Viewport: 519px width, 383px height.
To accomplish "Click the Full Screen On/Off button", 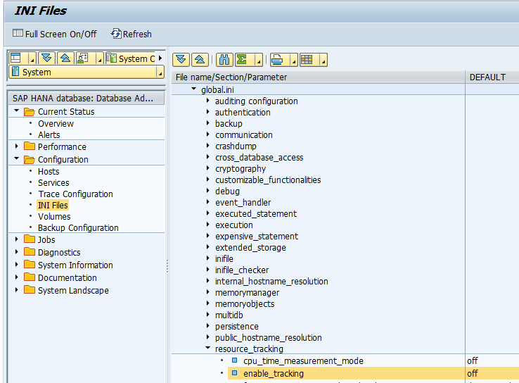I will coord(54,34).
